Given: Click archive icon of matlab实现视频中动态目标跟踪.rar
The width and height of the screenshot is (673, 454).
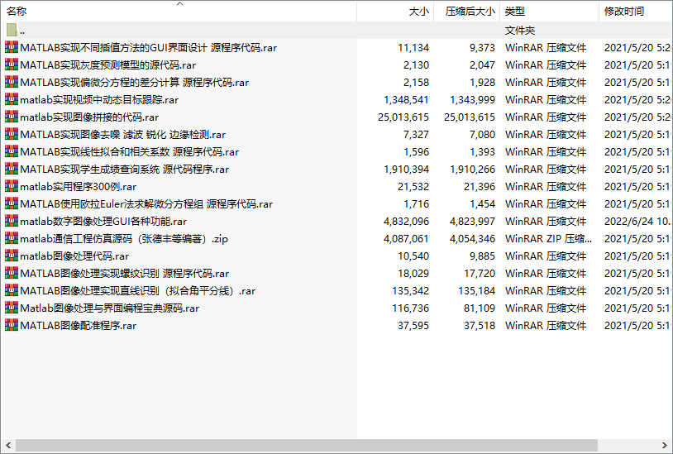Looking at the screenshot, I should 12,99.
